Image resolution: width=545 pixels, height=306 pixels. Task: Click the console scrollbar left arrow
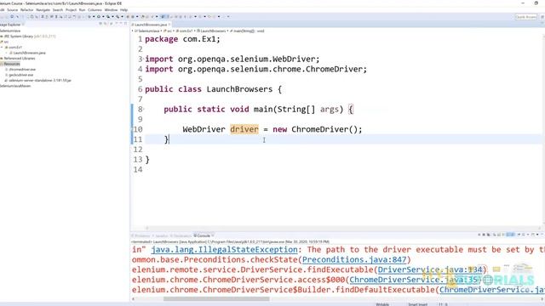[133, 298]
